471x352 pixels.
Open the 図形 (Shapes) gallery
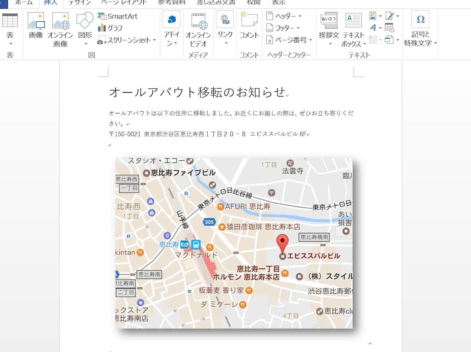[85, 29]
